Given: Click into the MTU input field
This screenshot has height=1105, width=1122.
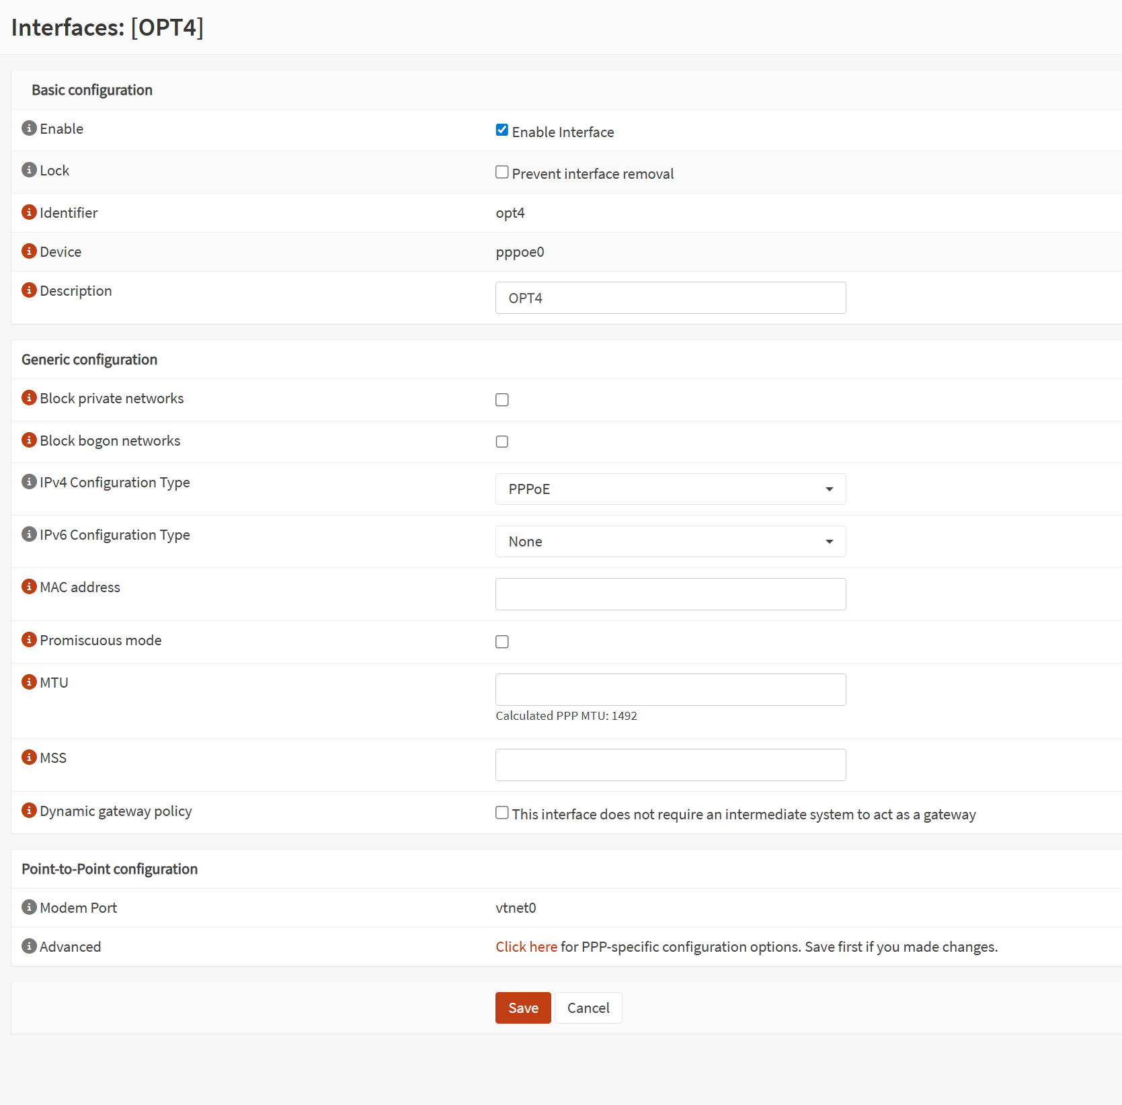Looking at the screenshot, I should pyautogui.click(x=670, y=690).
